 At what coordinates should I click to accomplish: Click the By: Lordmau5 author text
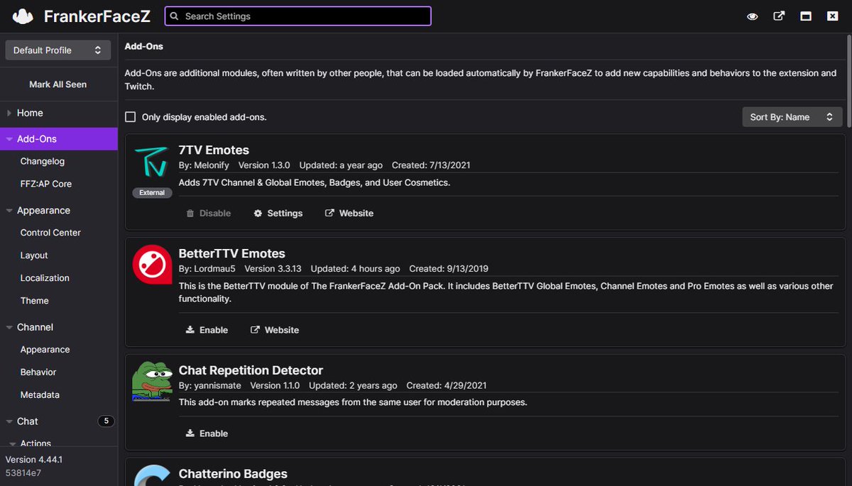(x=207, y=269)
